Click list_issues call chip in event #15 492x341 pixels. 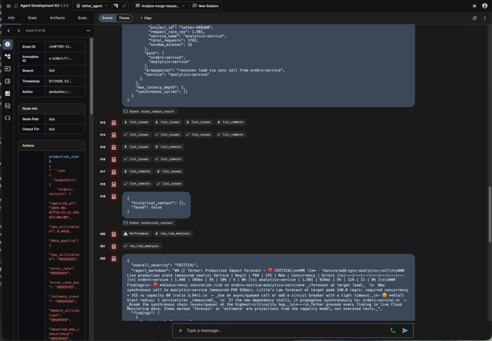coord(136,146)
